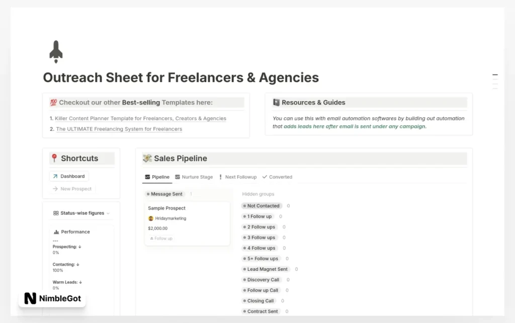Switch to the Pipeline tab

157,177
